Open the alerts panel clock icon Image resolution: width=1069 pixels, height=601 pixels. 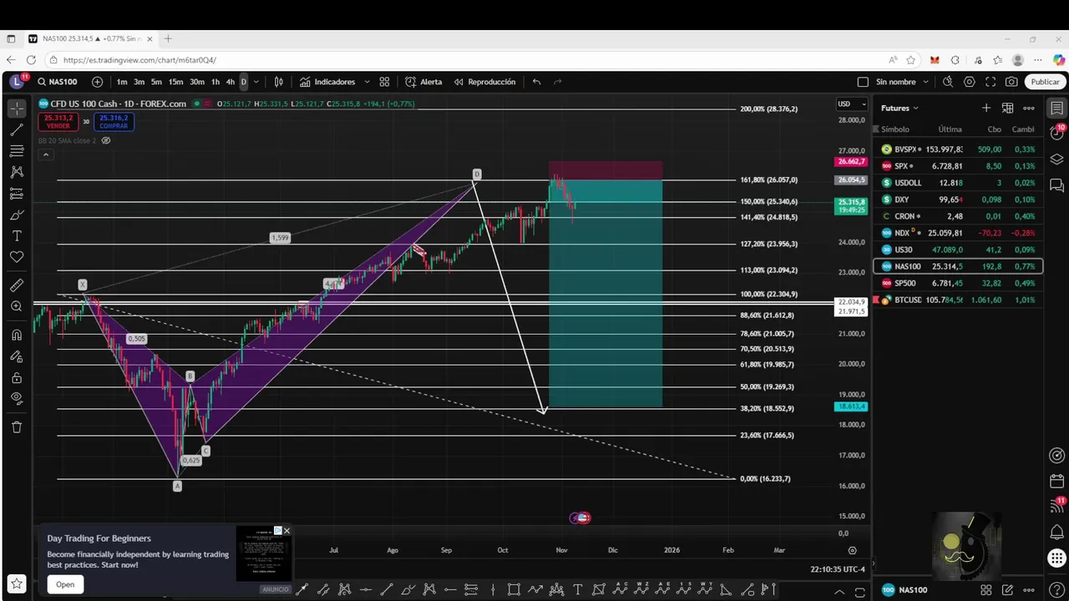click(1057, 134)
